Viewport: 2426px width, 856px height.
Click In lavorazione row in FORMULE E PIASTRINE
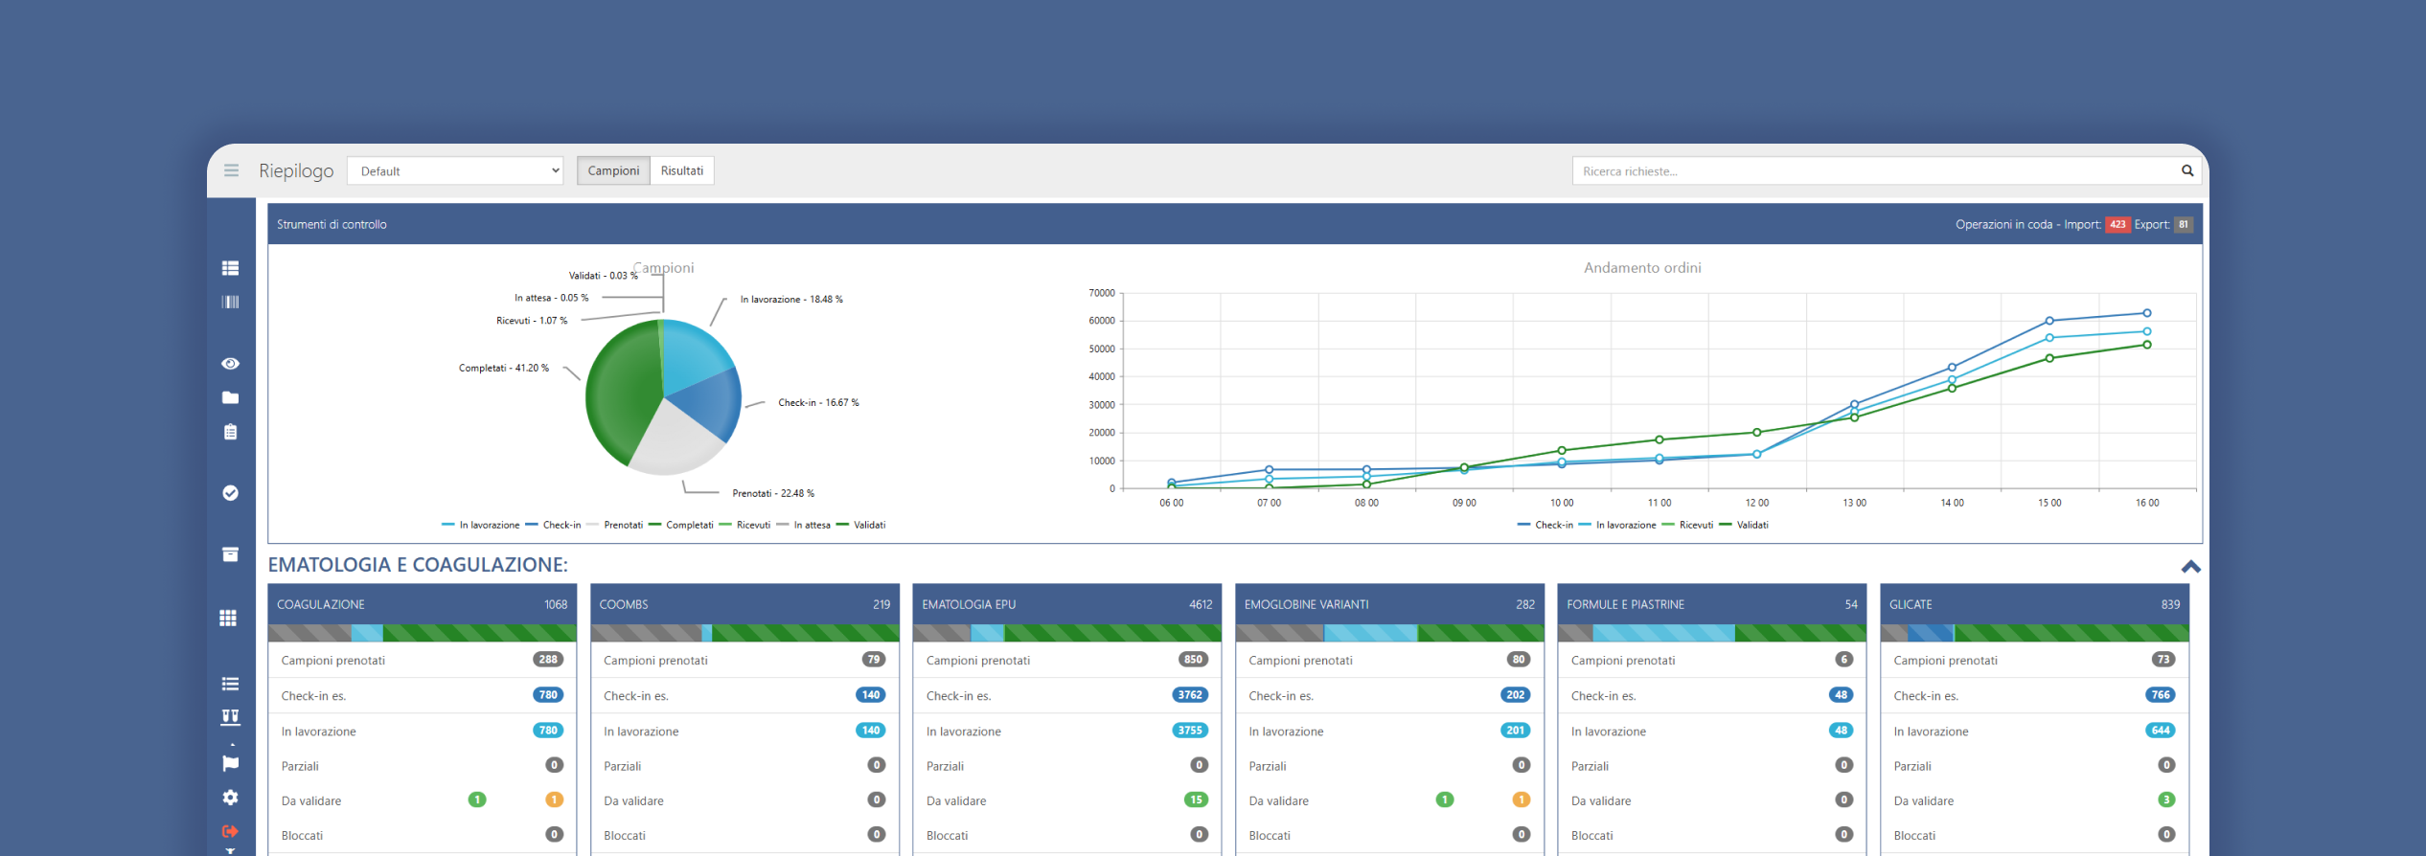(x=1712, y=731)
